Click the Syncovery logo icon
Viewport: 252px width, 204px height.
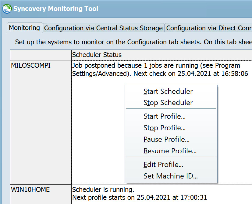(x=6, y=8)
